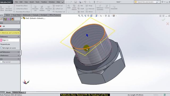170x96 pixels.
Task: Open the Linear Pattern dropdown arrow
Action: pos(74,12)
